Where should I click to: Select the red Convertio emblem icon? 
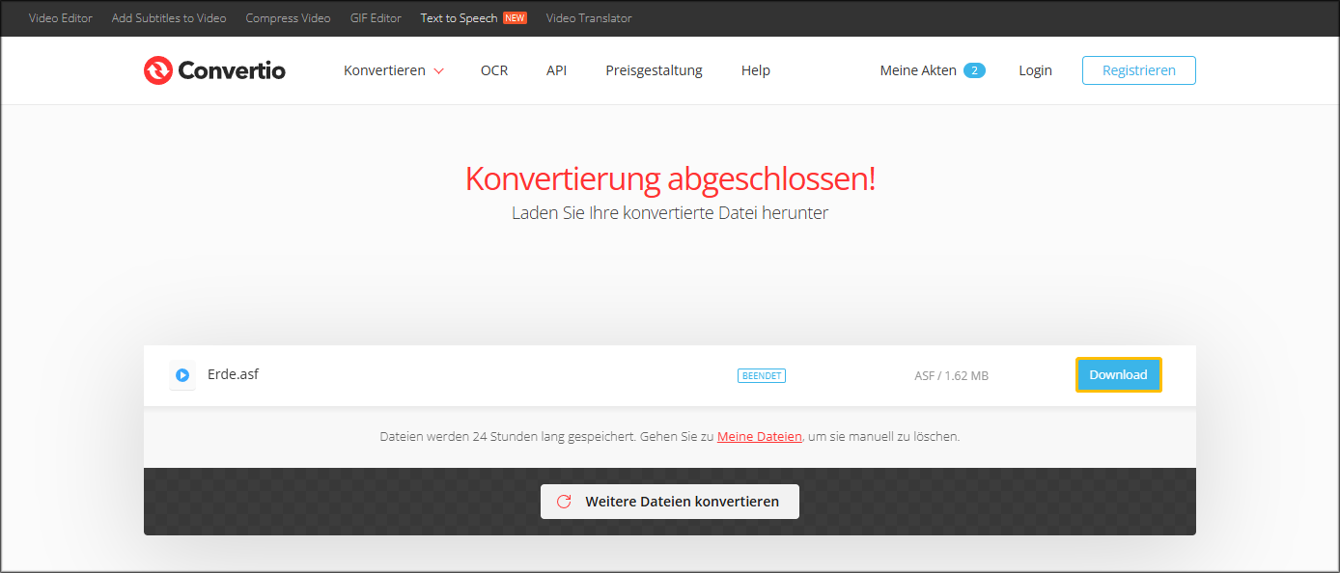pyautogui.click(x=157, y=69)
